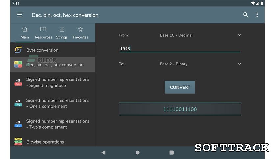Screen dimensions: 275x159
Task: Switch to the Main tab
Action: (x=25, y=33)
